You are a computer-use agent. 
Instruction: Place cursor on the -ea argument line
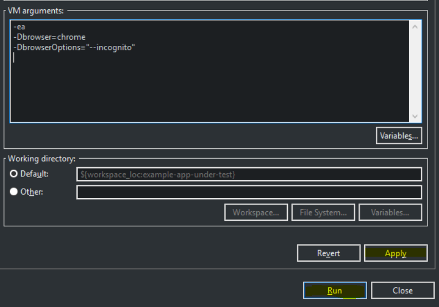point(19,27)
